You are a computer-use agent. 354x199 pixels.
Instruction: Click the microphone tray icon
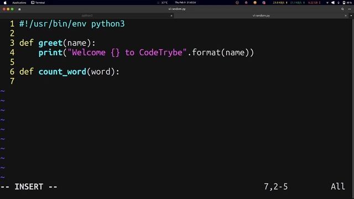click(x=339, y=3)
